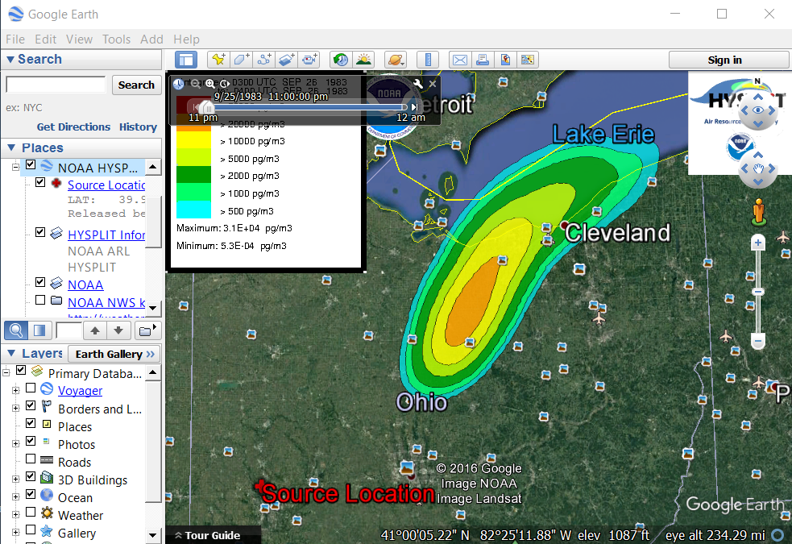The image size is (792, 544).
Task: Show historical imagery clock icon
Action: (341, 60)
